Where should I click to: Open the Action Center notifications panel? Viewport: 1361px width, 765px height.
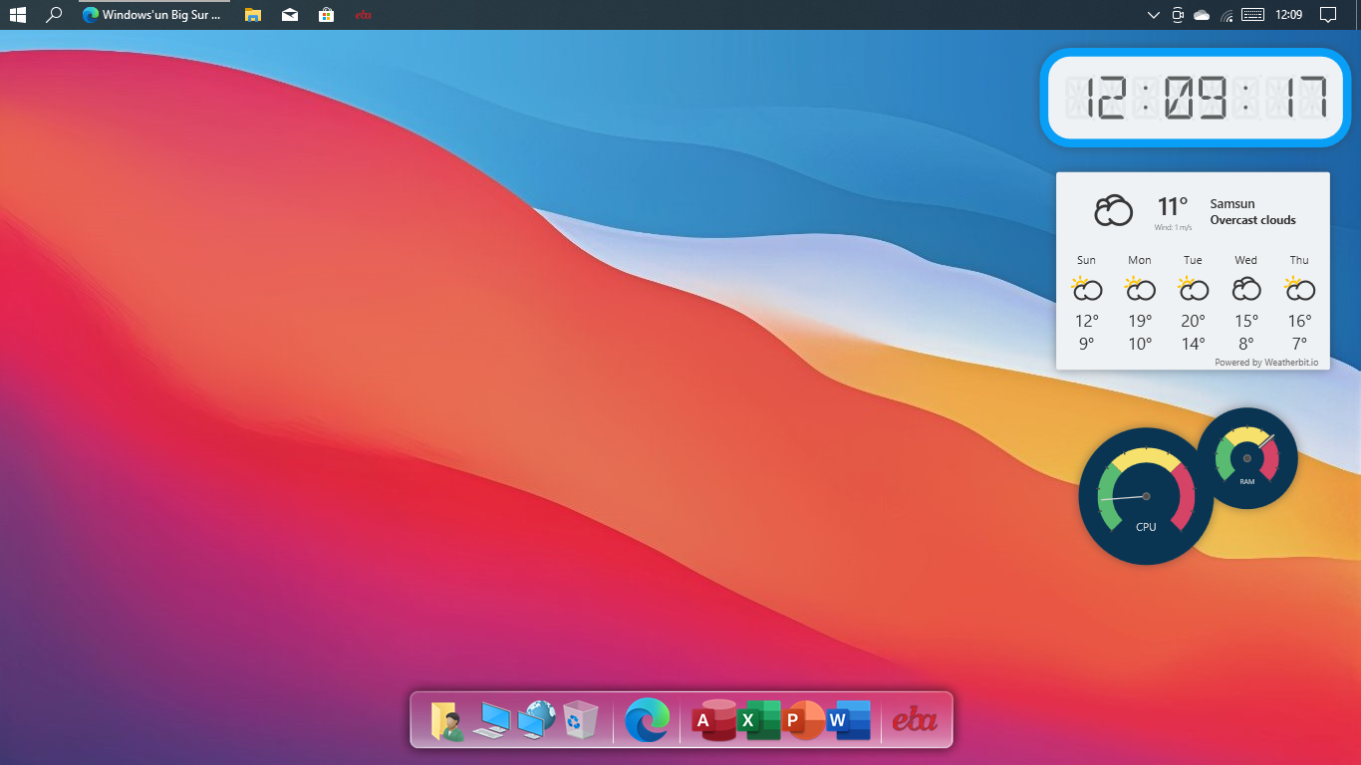(x=1327, y=15)
